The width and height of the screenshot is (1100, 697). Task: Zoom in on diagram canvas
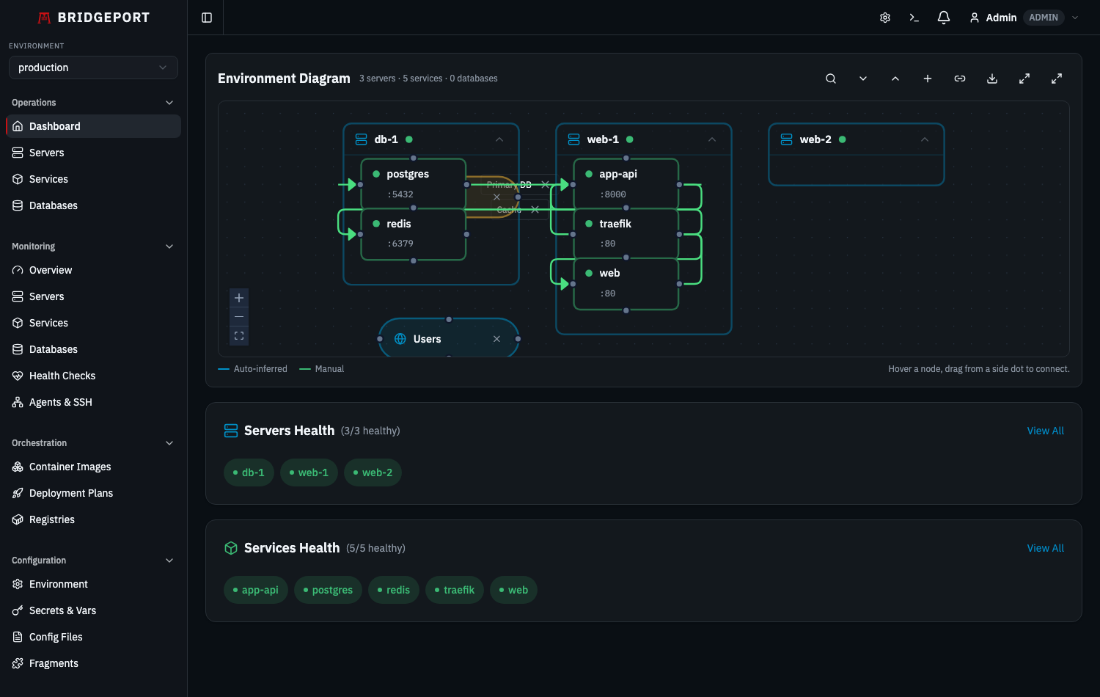pyautogui.click(x=239, y=298)
